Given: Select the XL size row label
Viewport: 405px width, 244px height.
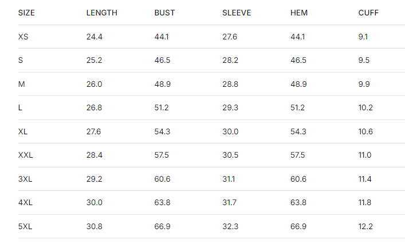Looking at the screenshot, I should (x=23, y=131).
